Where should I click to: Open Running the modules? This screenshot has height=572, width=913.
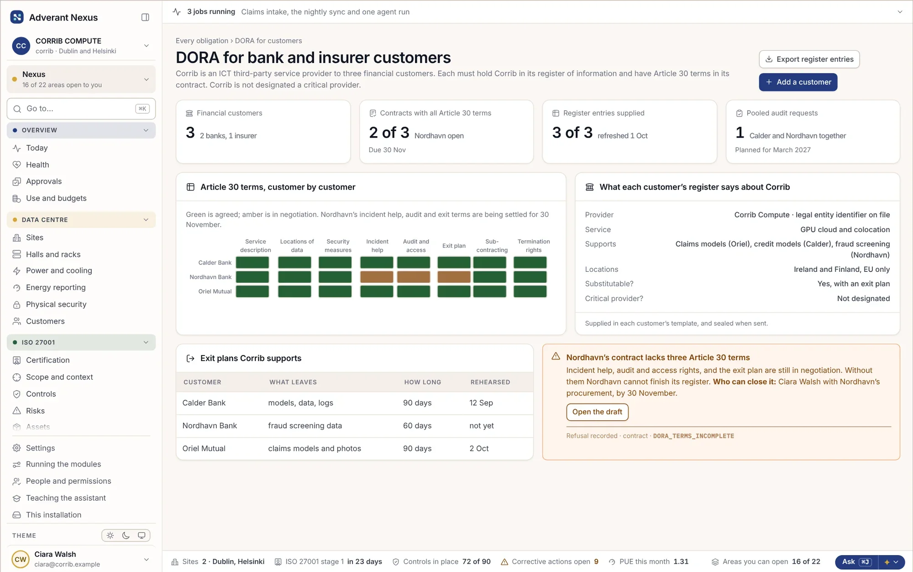click(81, 464)
